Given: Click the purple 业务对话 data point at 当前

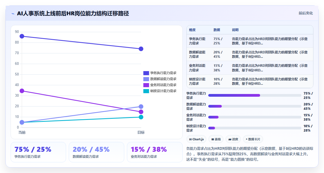Looking at the screenshot, I should [x=22, y=91].
